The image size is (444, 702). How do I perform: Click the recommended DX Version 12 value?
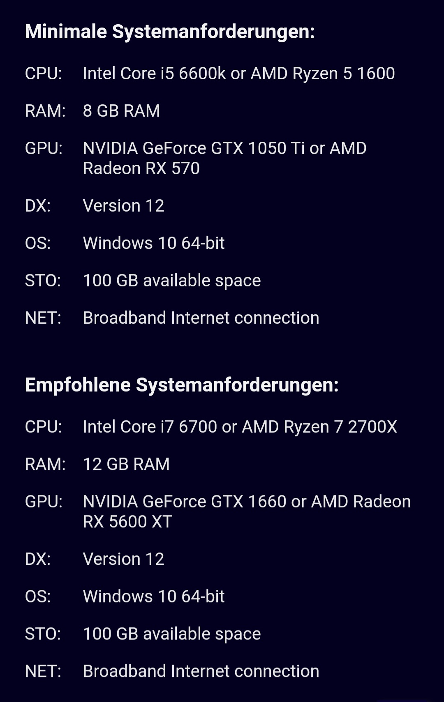pos(124,559)
